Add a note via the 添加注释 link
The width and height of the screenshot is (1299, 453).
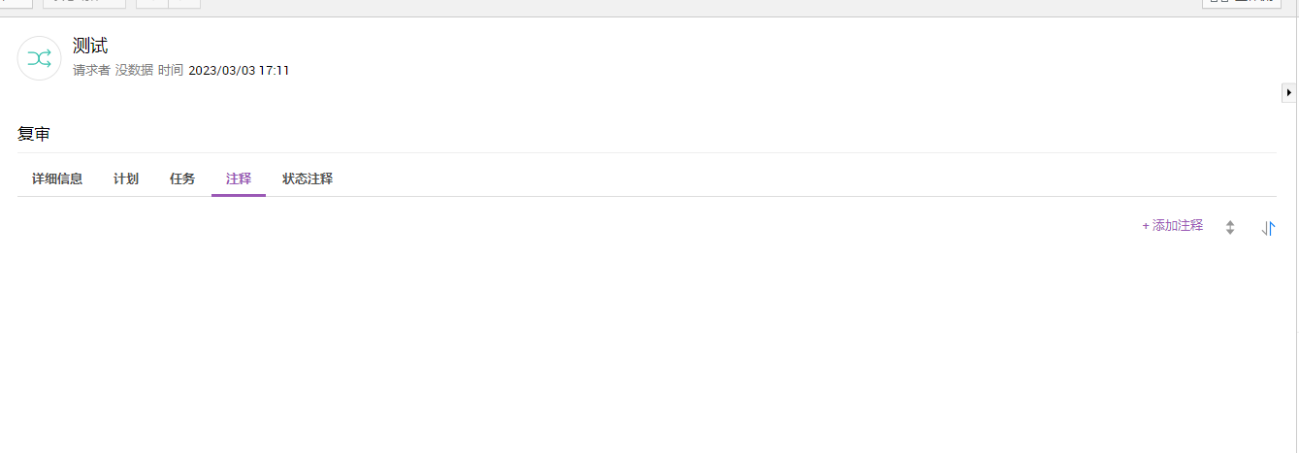pyautogui.click(x=1173, y=225)
